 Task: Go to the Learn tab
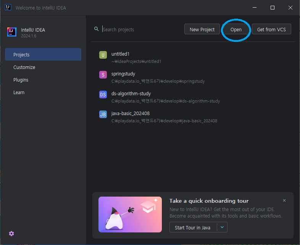coord(43,93)
